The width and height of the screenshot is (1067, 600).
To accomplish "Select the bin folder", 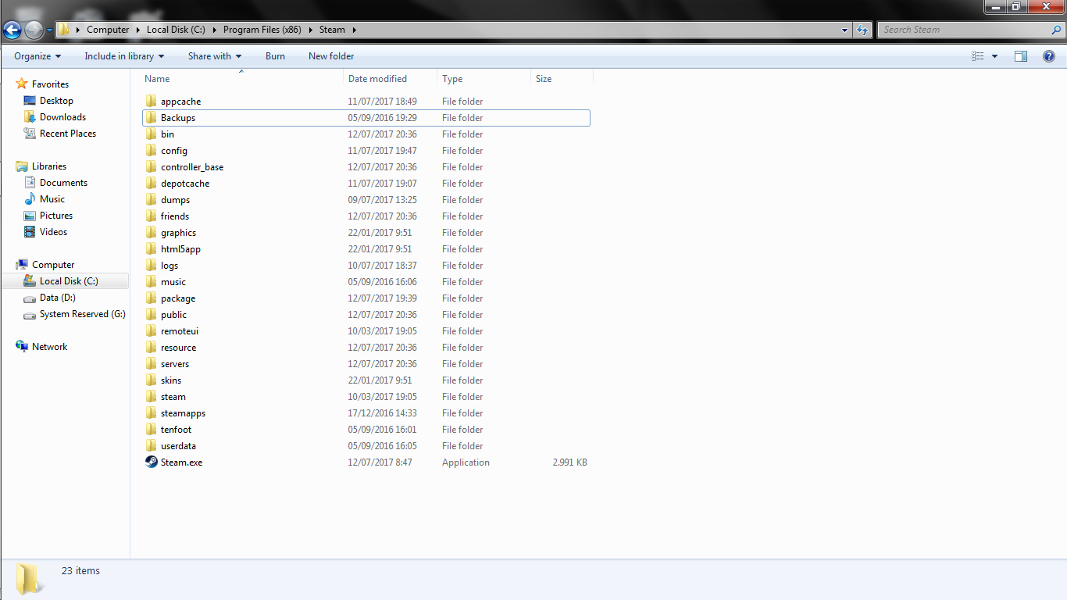I will coord(366,134).
